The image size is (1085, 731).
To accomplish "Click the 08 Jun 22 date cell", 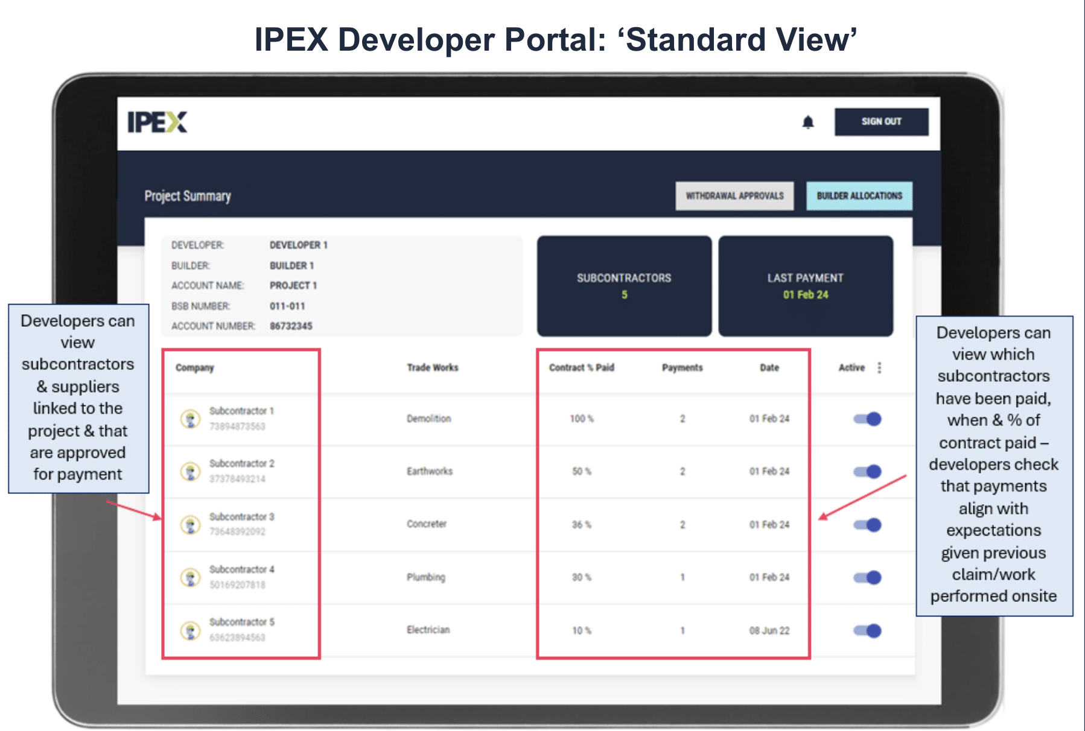I will click(x=769, y=630).
